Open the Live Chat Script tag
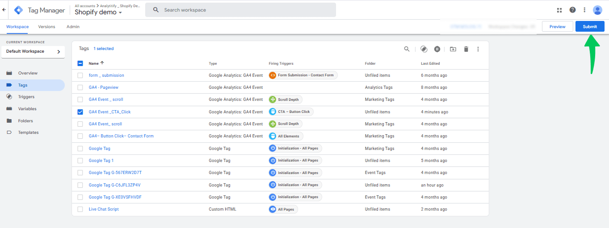Screen dimensions: 609x228 104,209
